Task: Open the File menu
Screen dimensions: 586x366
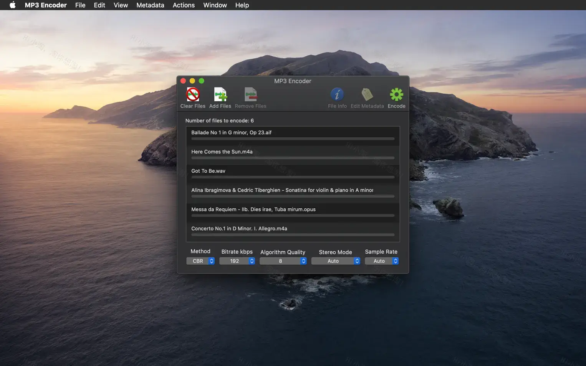Action: 80,5
